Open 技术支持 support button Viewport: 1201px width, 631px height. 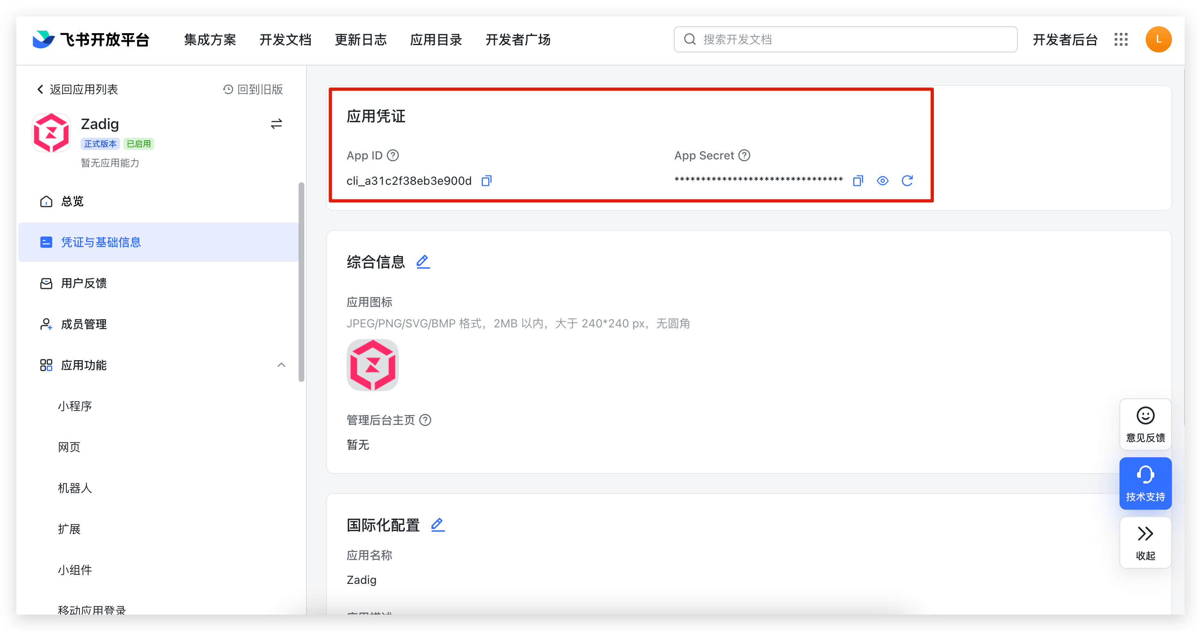coord(1145,483)
